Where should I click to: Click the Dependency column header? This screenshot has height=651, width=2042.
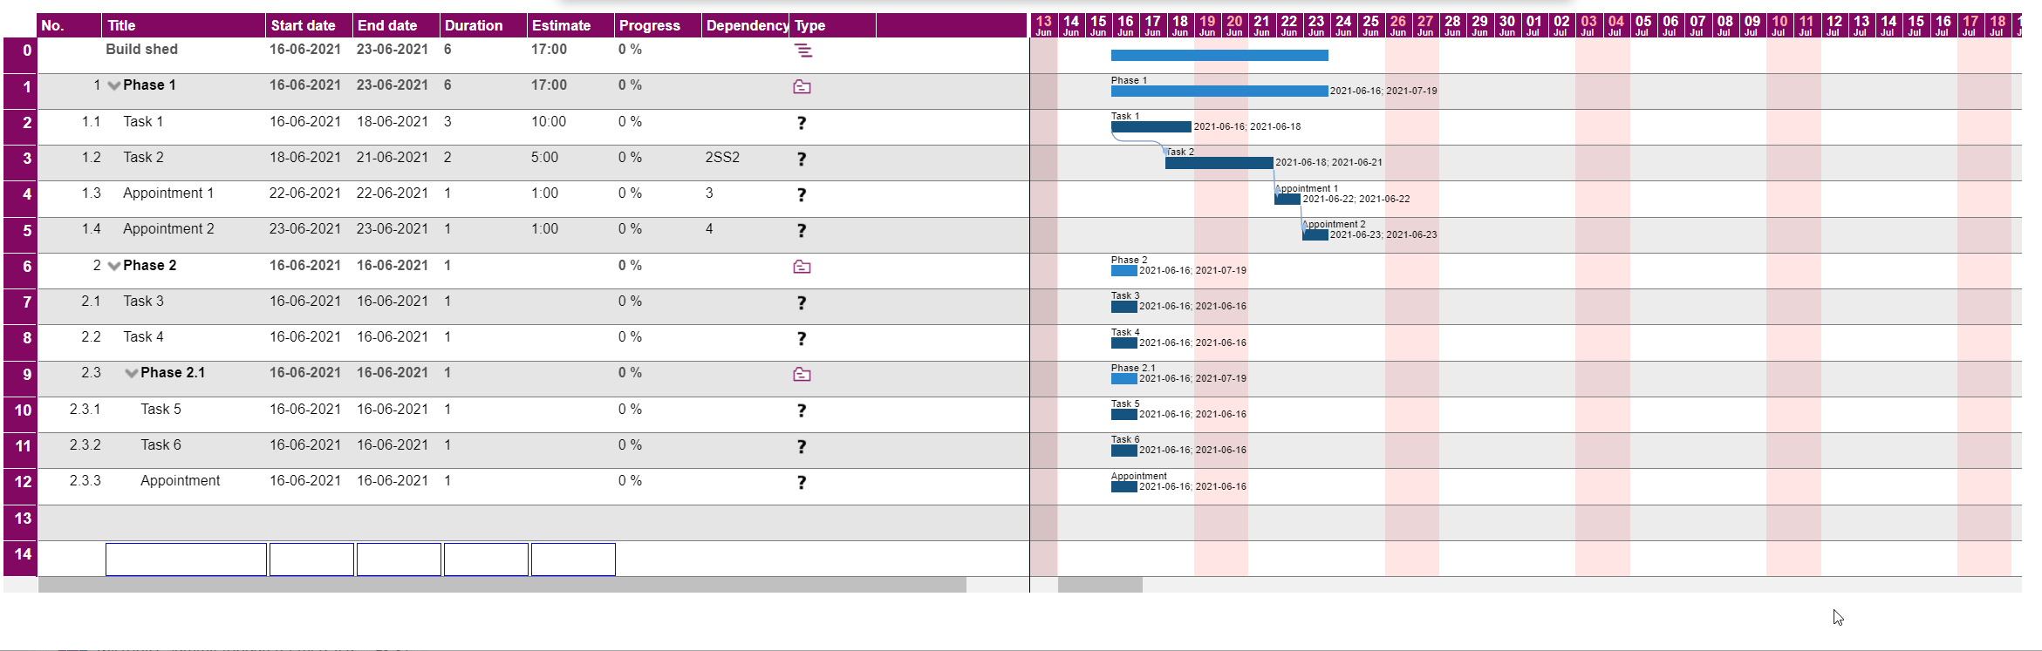(746, 25)
